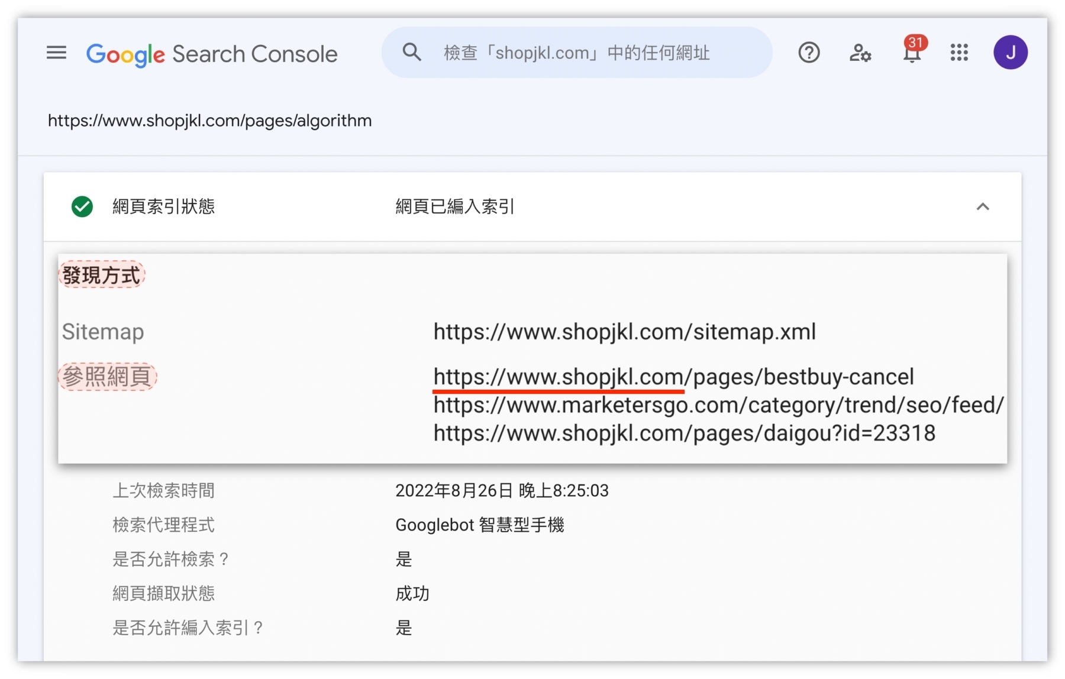This screenshot has height=679, width=1065.
Task: Click the 發現方式 heading
Action: 101,275
